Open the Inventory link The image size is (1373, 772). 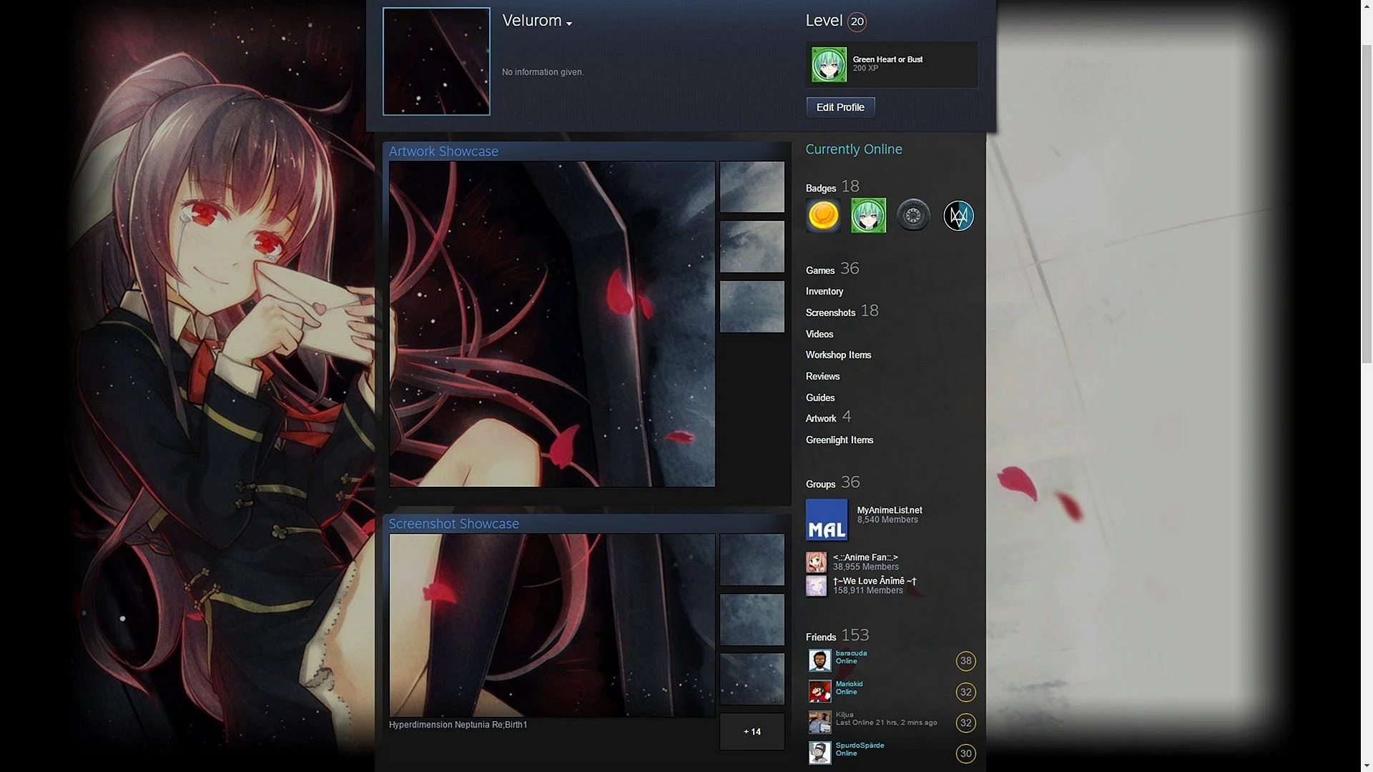(825, 292)
